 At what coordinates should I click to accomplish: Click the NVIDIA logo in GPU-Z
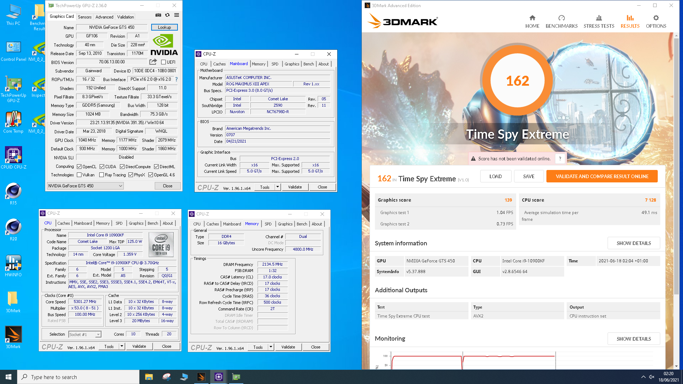(164, 45)
